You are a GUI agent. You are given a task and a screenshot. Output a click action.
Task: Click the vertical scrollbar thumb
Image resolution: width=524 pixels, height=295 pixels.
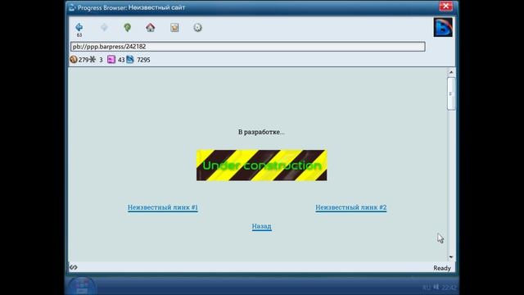[451, 93]
